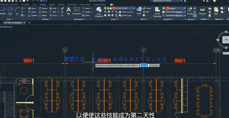The height and width of the screenshot is (118, 229).
Task: Open the Output ribbon tab
Action: pos(52,5)
